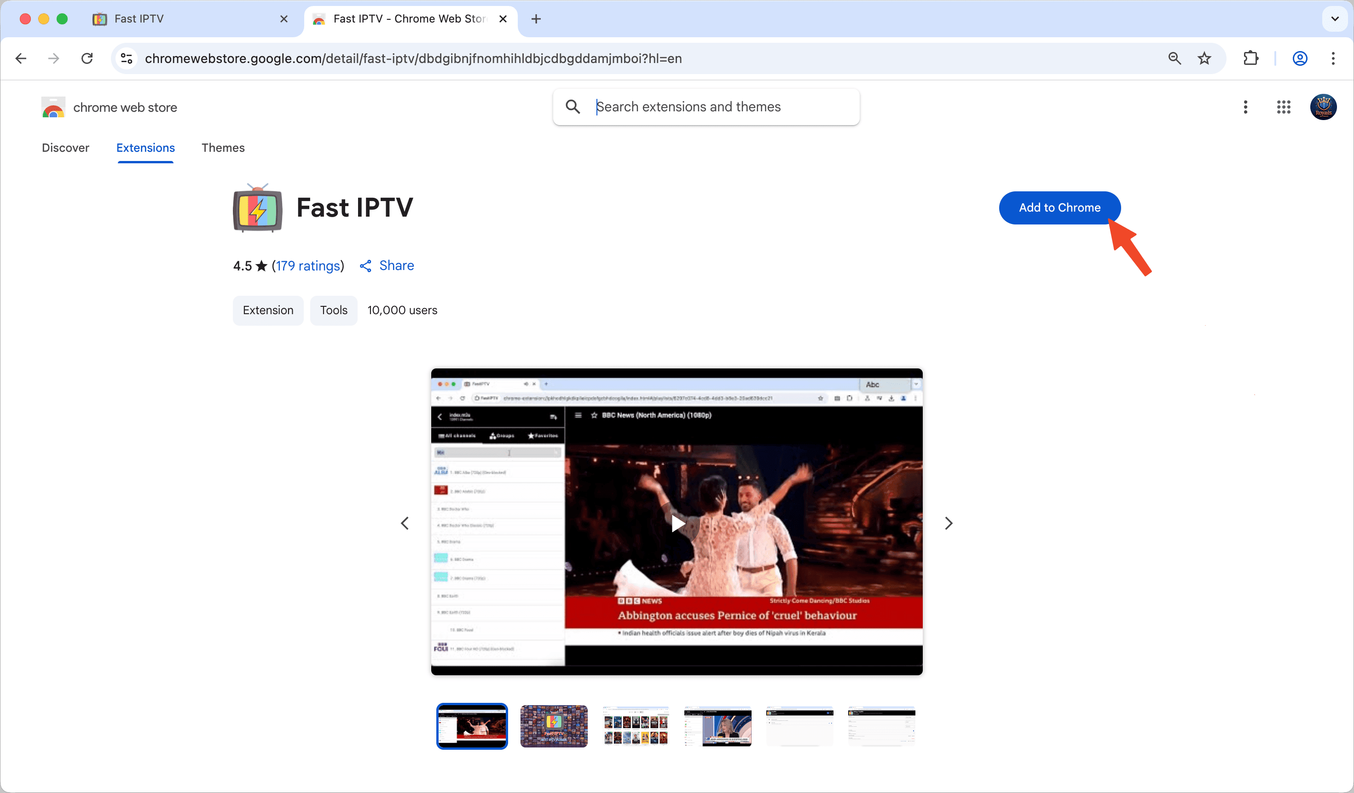1354x793 pixels.
Task: Open the Google apps grid
Action: (x=1284, y=107)
